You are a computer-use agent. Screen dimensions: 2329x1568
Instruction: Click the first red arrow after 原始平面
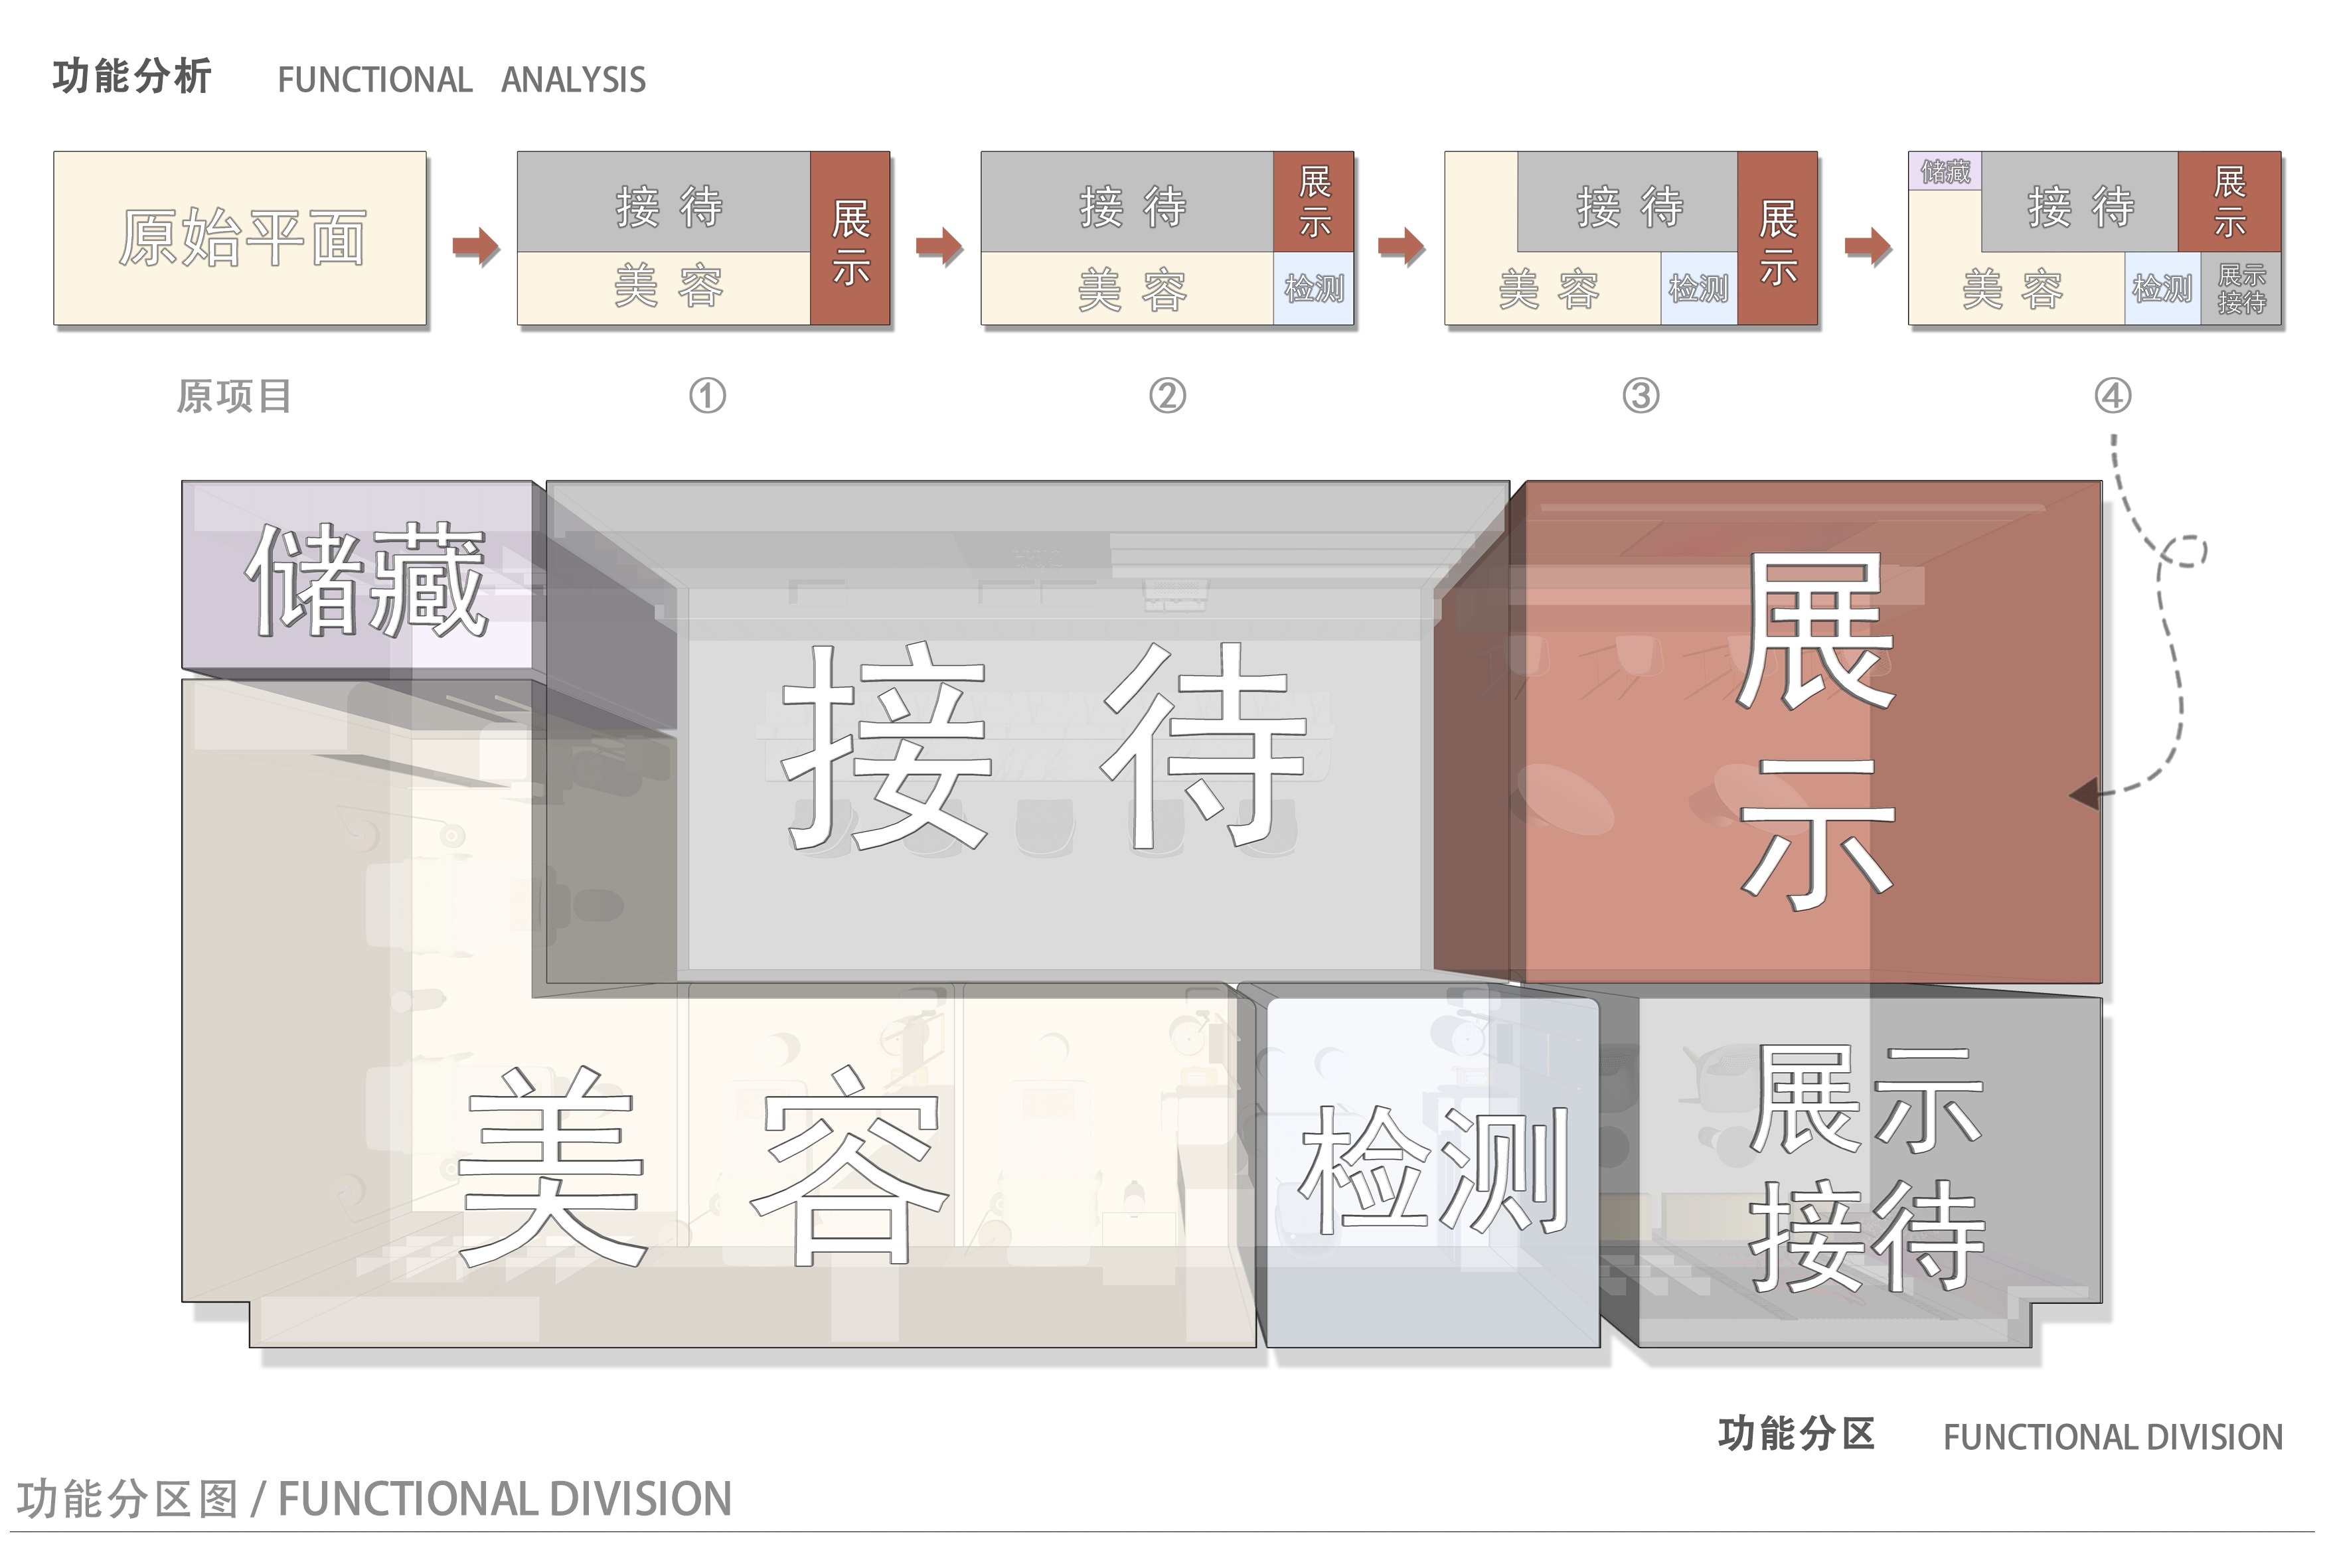tap(475, 246)
